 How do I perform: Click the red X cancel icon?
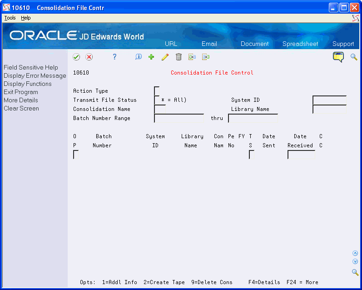[89, 57]
